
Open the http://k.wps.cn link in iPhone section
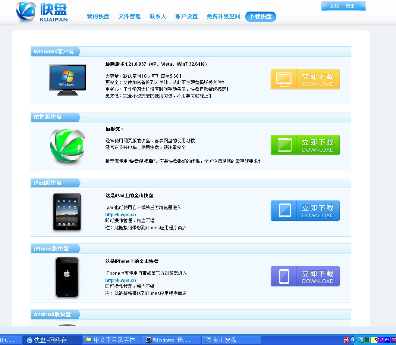(x=120, y=280)
